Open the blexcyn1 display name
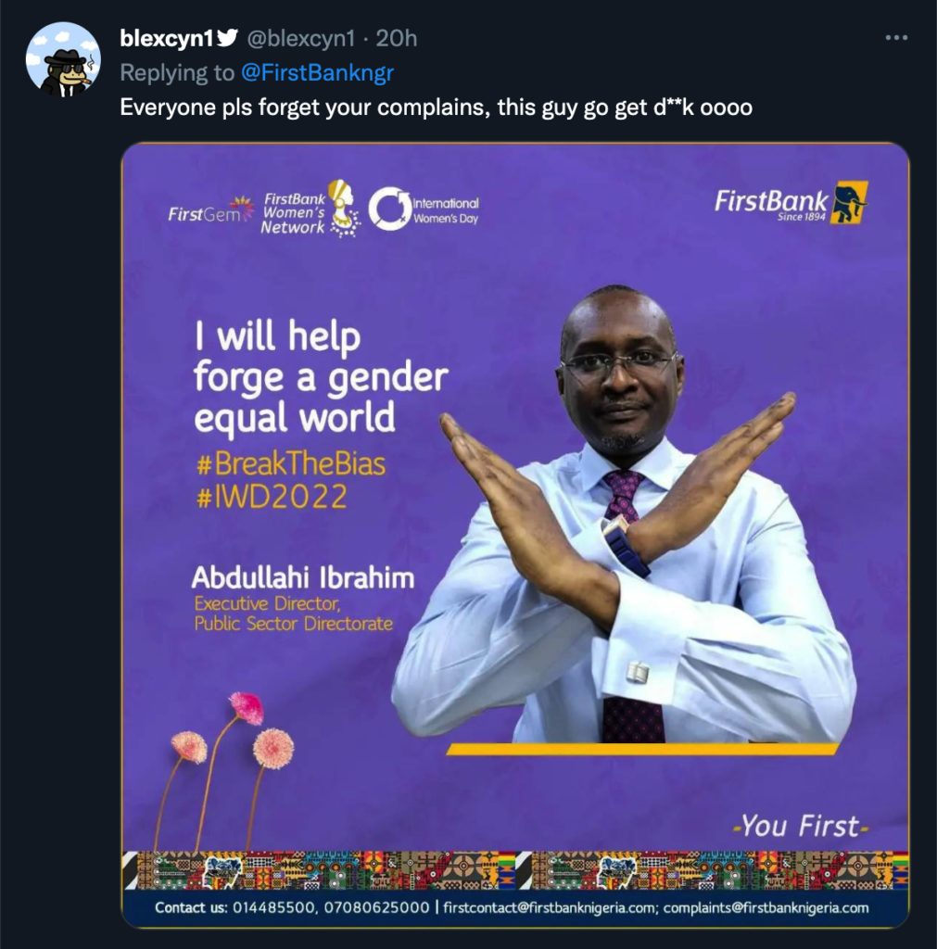The image size is (937, 949). click(167, 38)
